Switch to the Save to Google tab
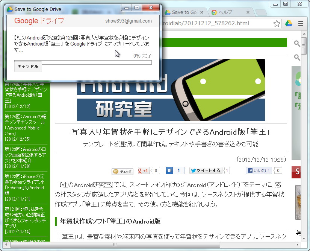310x251 pixels. pos(184,12)
